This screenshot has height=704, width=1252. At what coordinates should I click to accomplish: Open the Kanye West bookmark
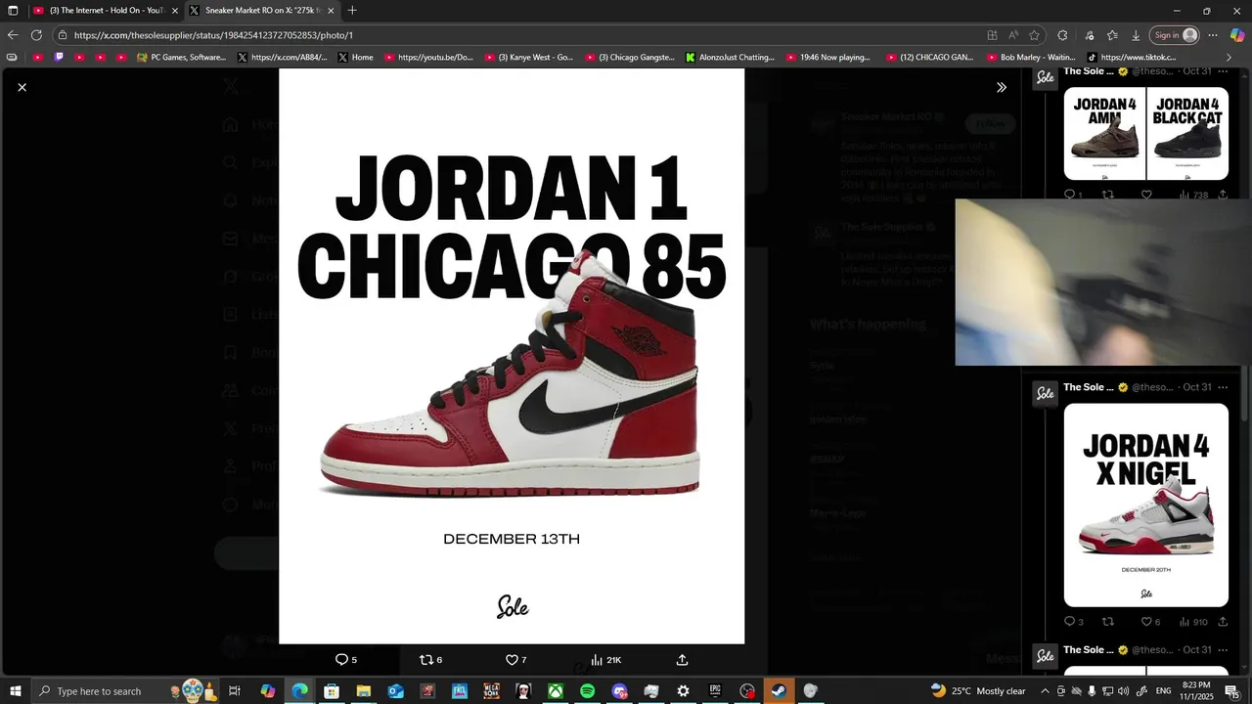pos(529,57)
